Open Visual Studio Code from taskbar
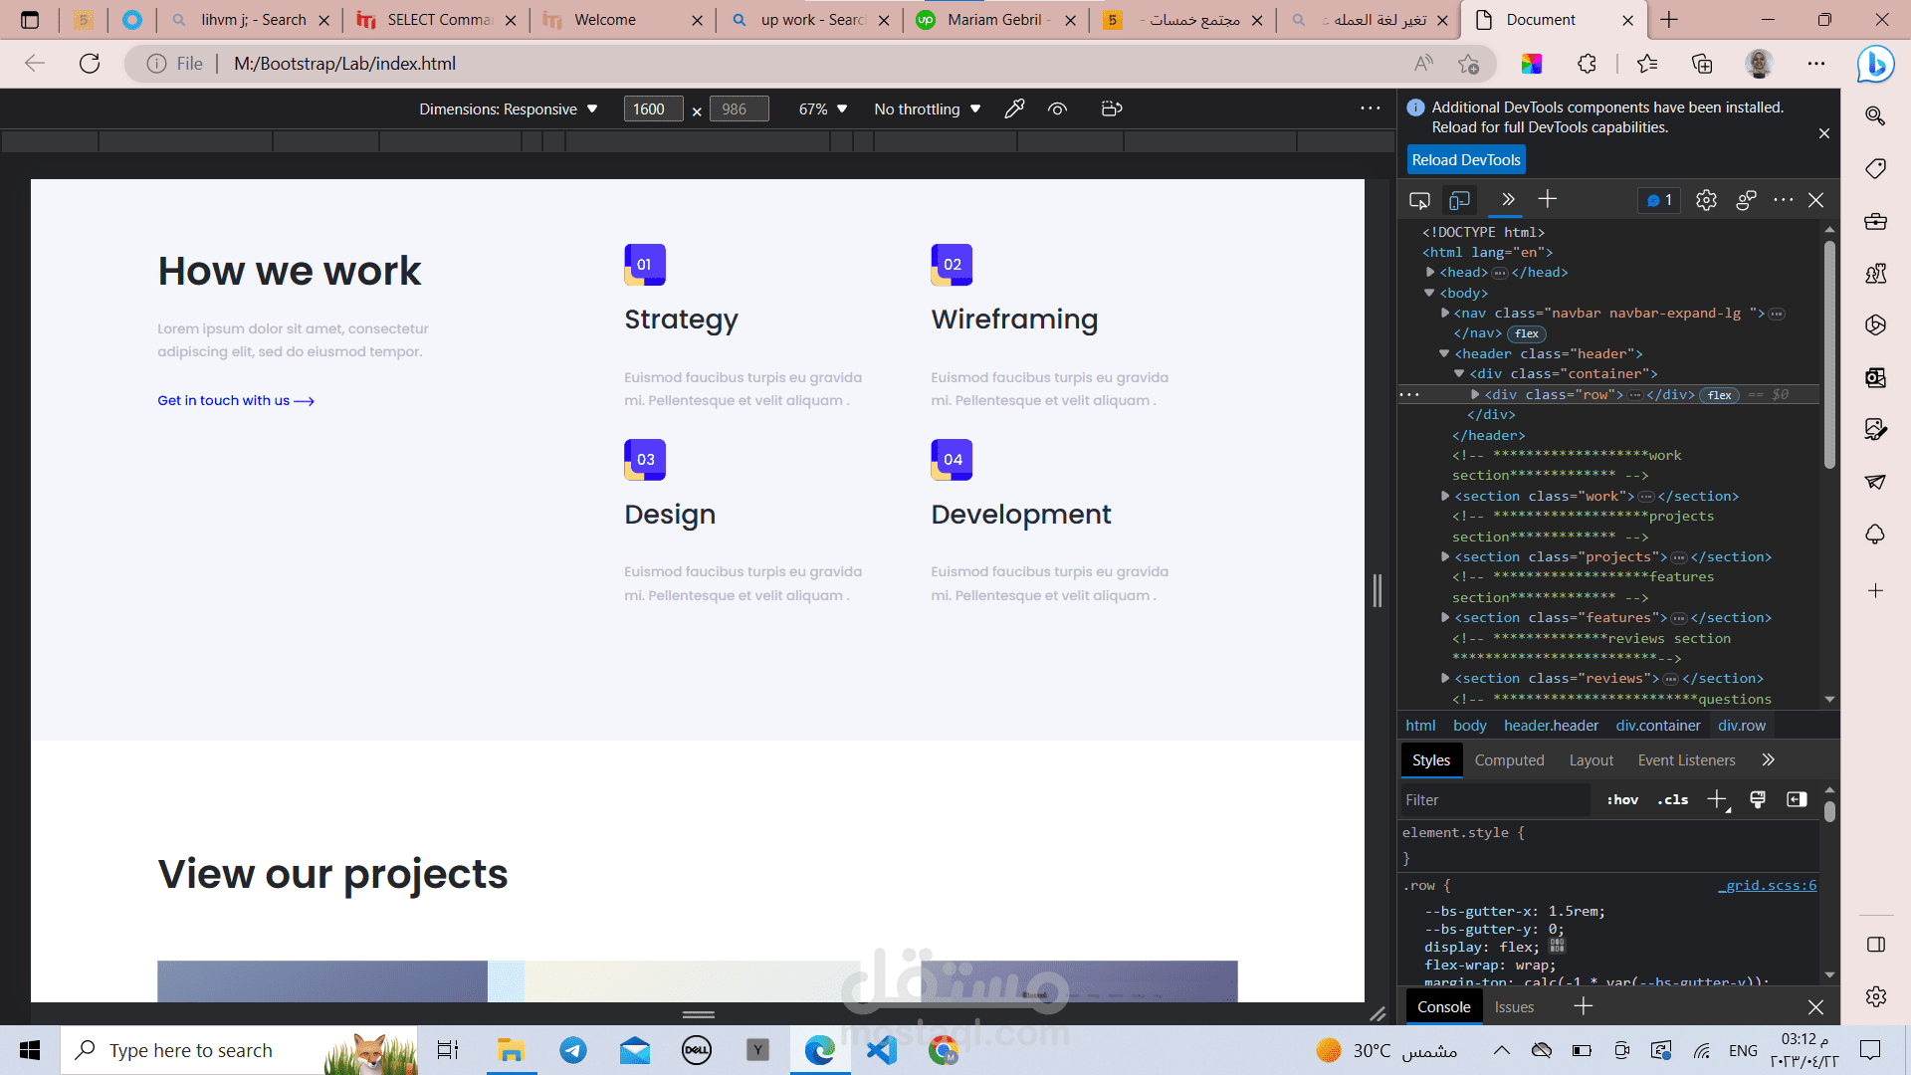This screenshot has width=1911, height=1075. (881, 1050)
